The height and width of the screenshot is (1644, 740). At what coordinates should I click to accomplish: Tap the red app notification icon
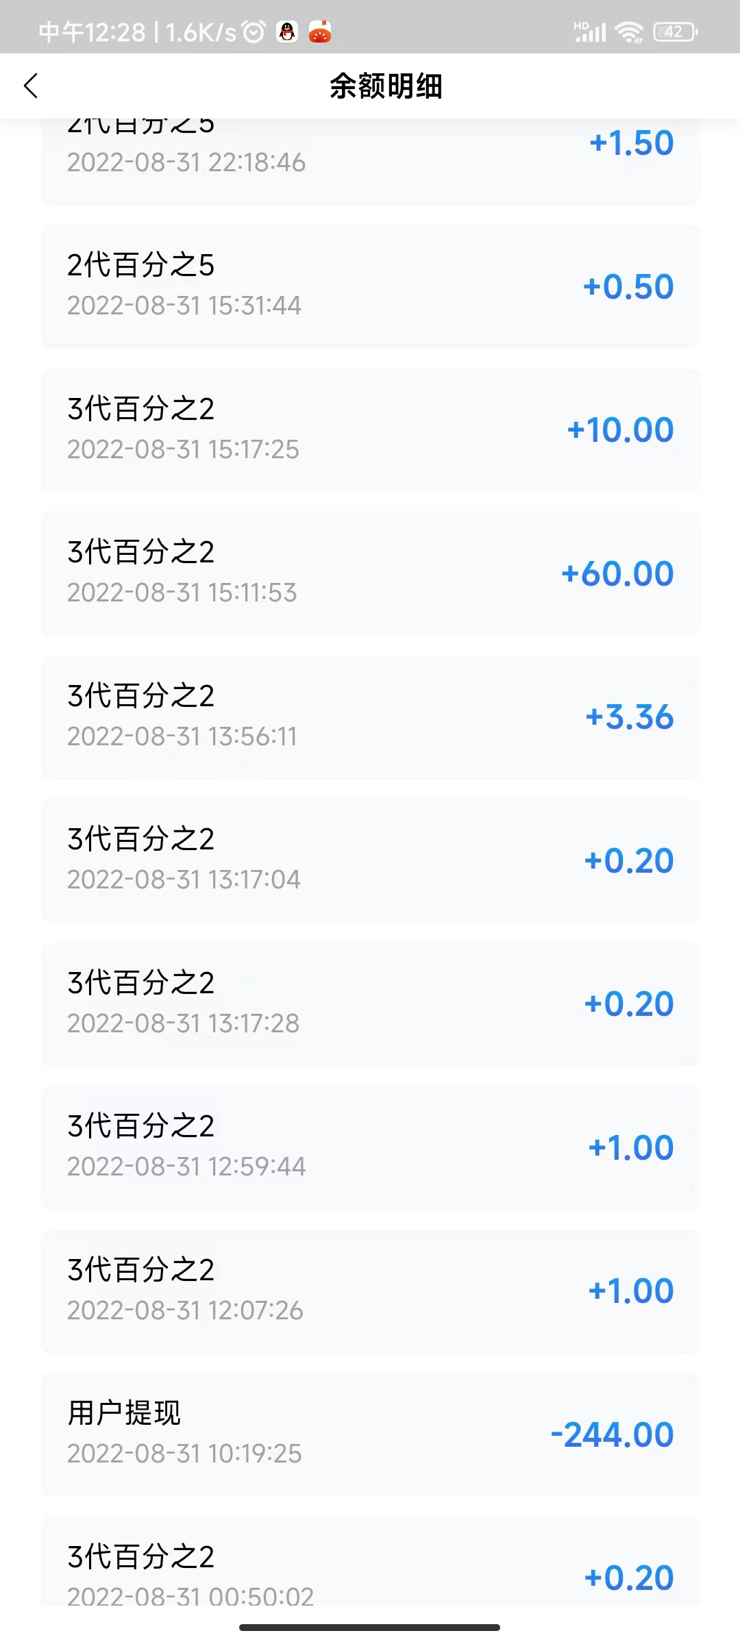tap(320, 32)
